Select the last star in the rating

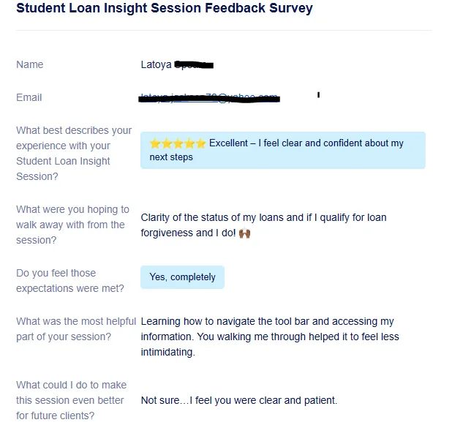[200, 143]
